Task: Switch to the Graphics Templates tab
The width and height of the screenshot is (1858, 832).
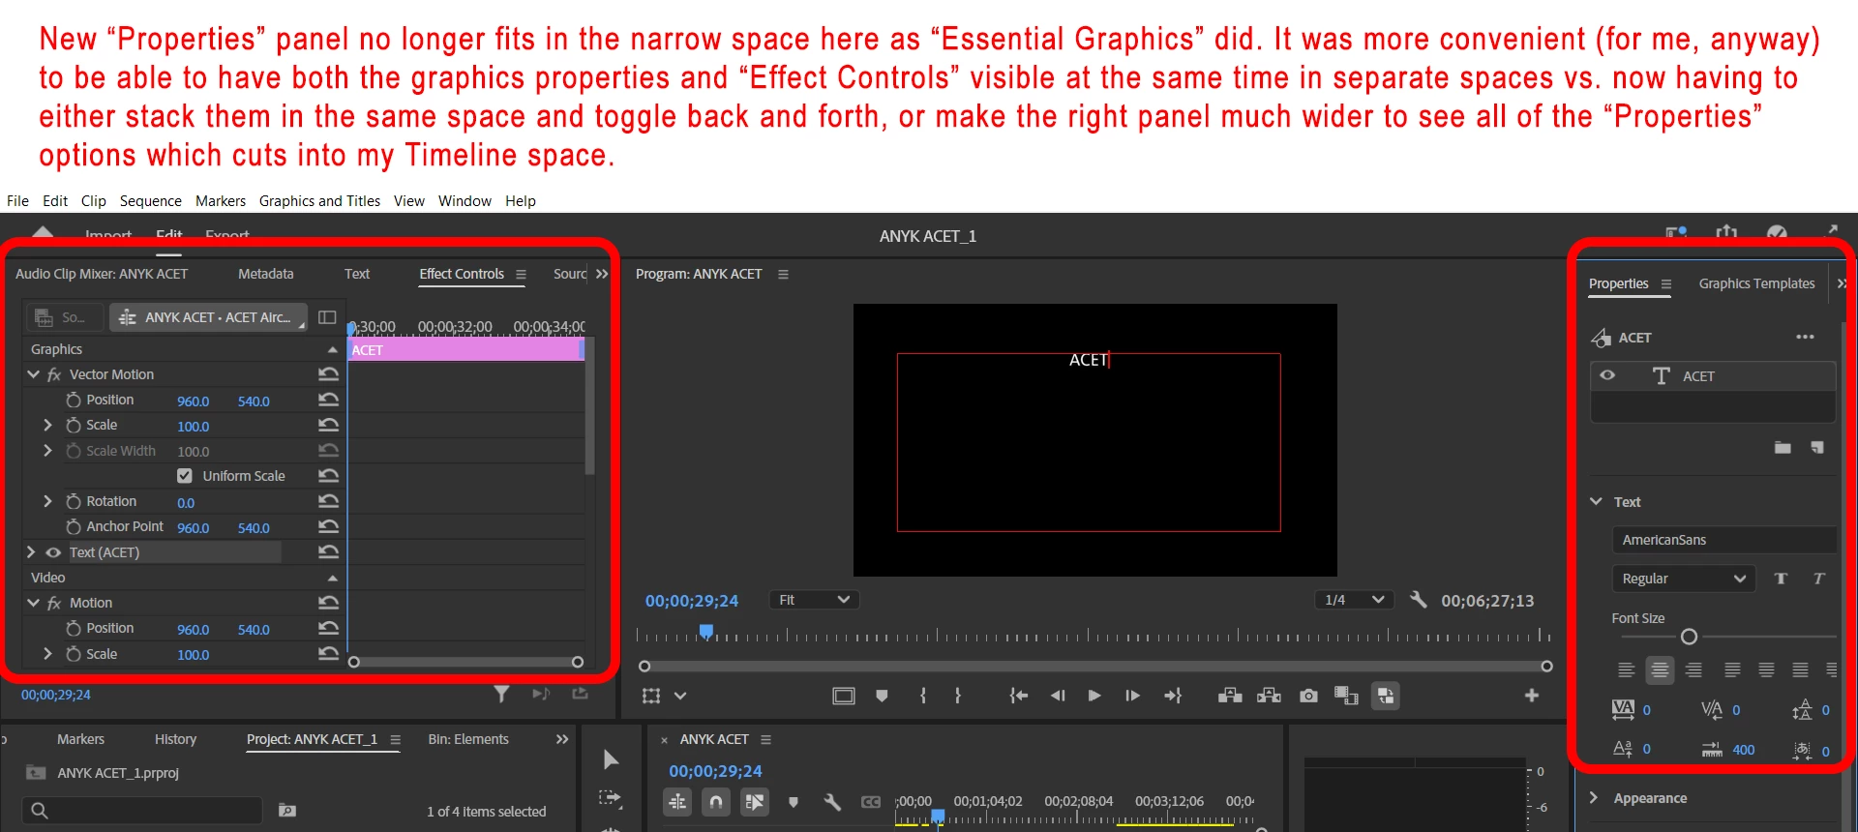Action: pos(1756,283)
